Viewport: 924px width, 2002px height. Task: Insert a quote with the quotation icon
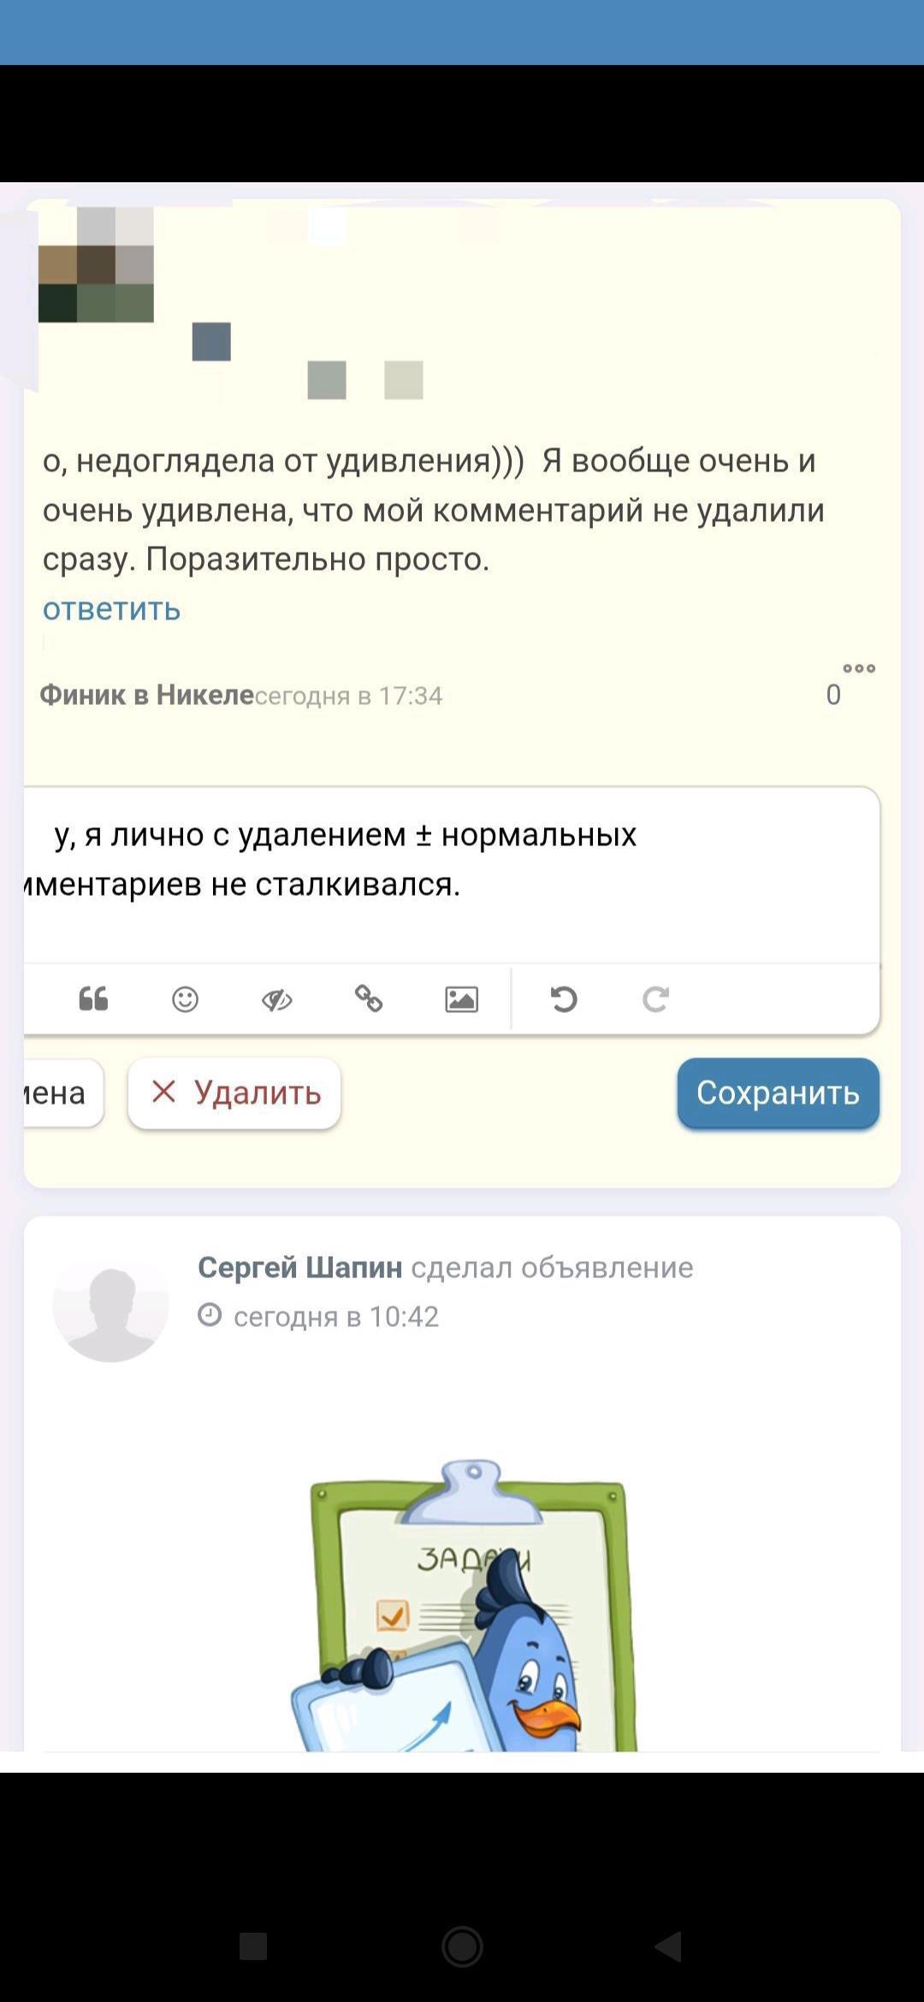point(93,998)
